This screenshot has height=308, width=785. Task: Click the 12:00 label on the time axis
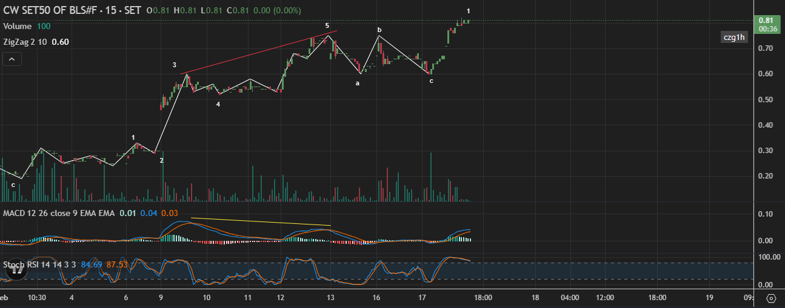[x=605, y=298]
